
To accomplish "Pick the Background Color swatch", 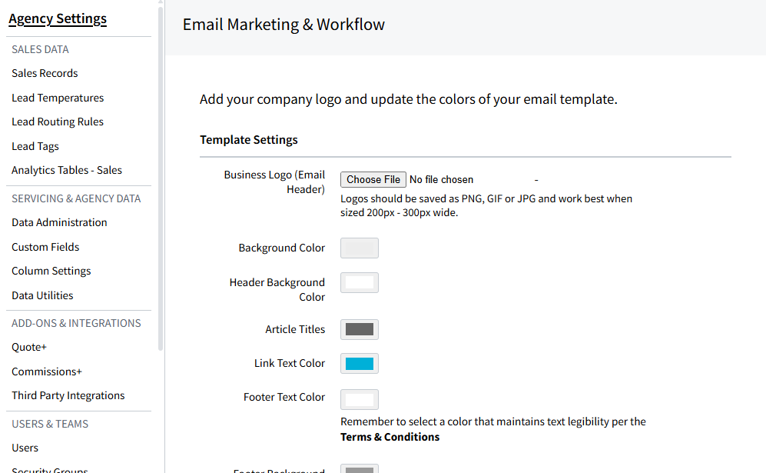I will [360, 248].
